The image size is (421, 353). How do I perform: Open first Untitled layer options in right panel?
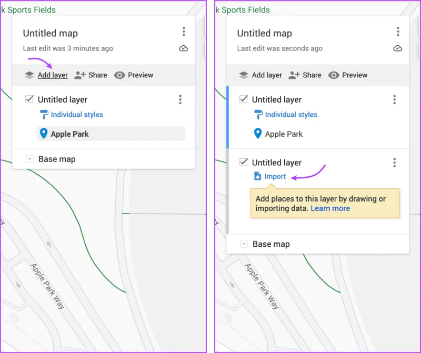(394, 99)
